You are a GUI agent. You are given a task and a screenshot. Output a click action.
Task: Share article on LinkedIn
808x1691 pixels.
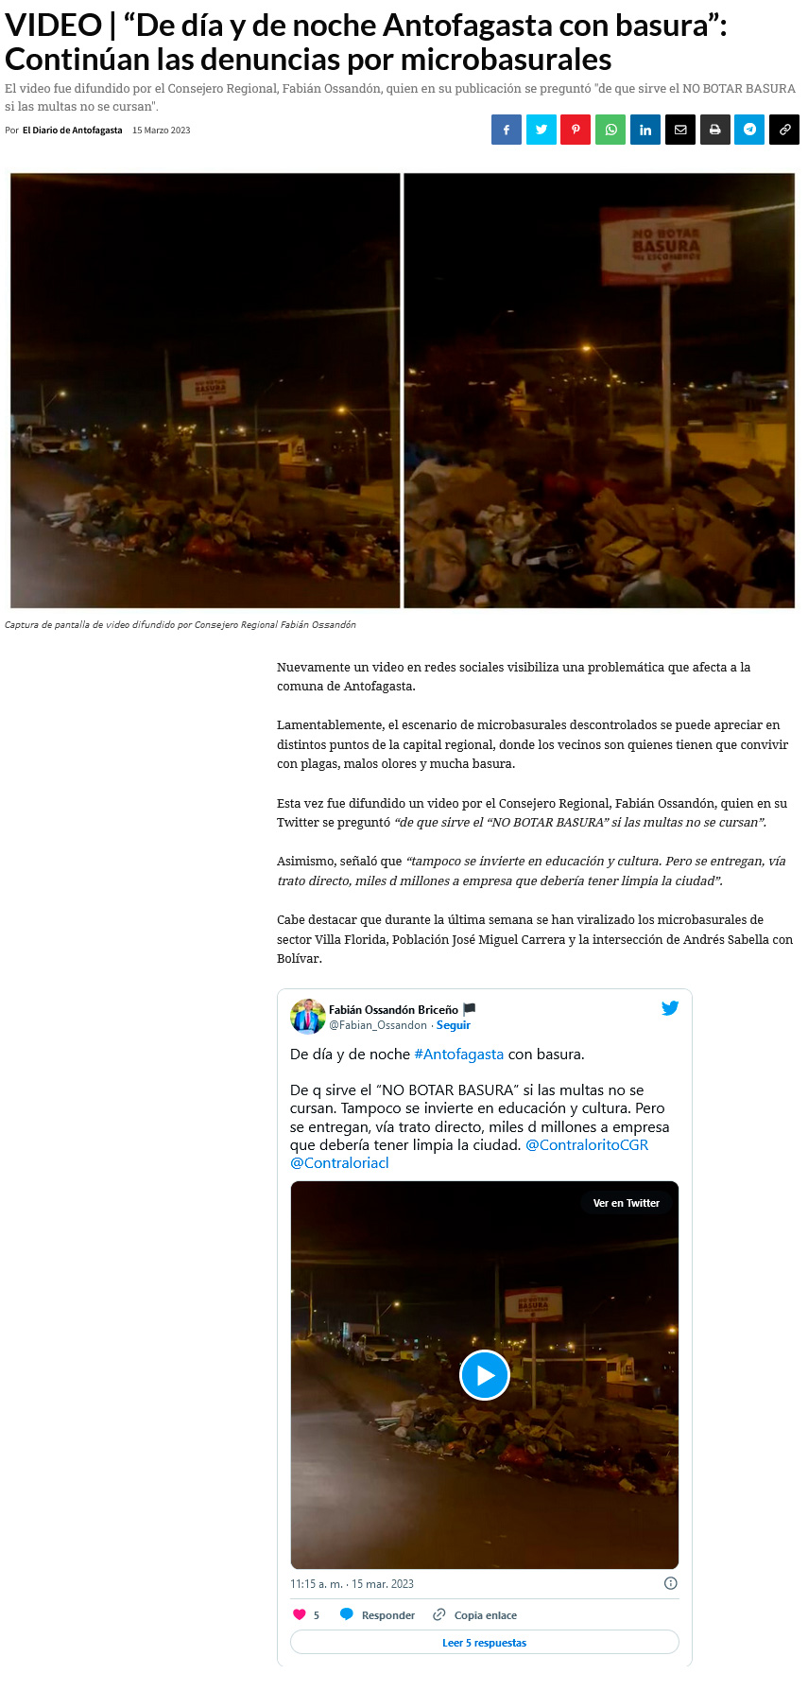pyautogui.click(x=645, y=130)
